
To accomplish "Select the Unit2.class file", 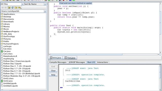I will point(8,79).
